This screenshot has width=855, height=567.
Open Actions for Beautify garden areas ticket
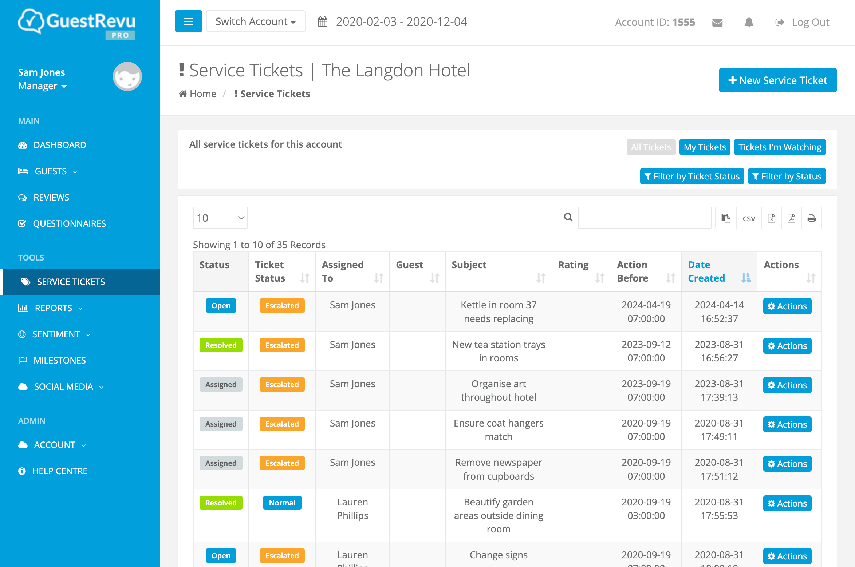787,503
